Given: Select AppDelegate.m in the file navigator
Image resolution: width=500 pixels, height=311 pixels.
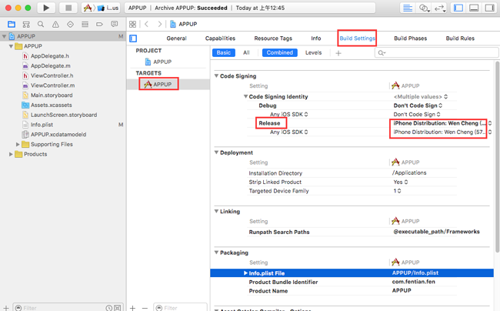Looking at the screenshot, I should (50, 66).
